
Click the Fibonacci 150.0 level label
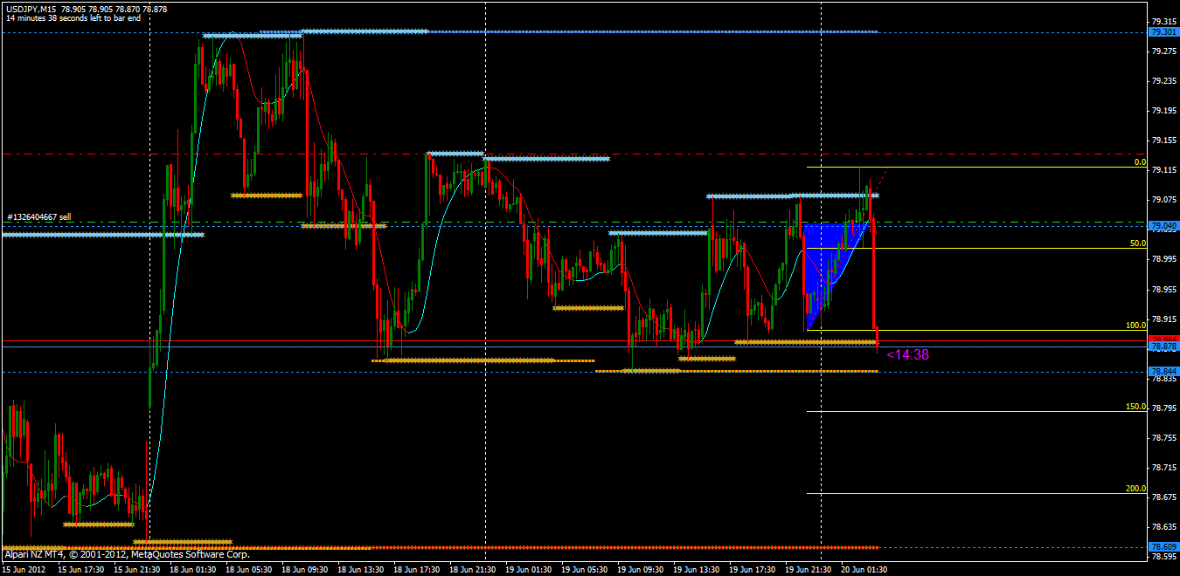click(1135, 407)
